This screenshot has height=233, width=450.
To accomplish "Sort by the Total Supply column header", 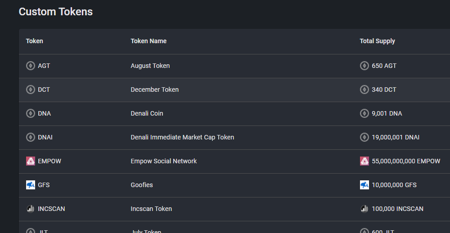I will tap(378, 41).
